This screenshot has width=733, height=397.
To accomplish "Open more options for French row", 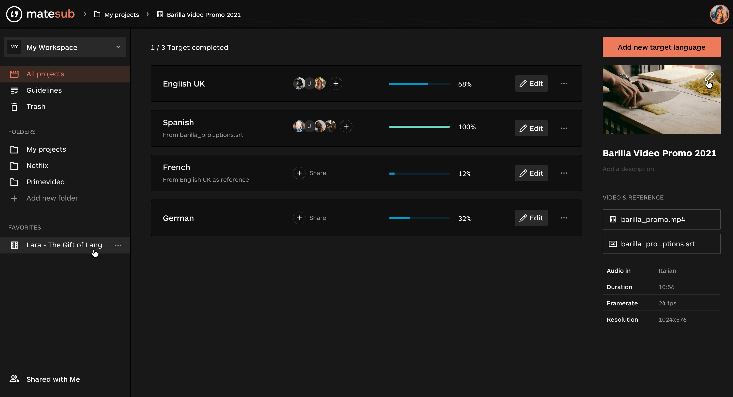I will [564, 173].
